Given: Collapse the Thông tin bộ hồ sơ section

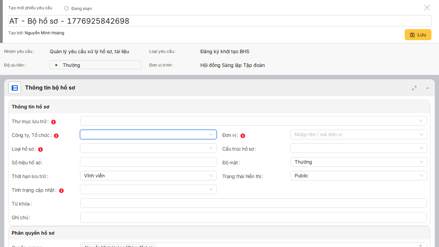Looking at the screenshot, I should 427,88.
